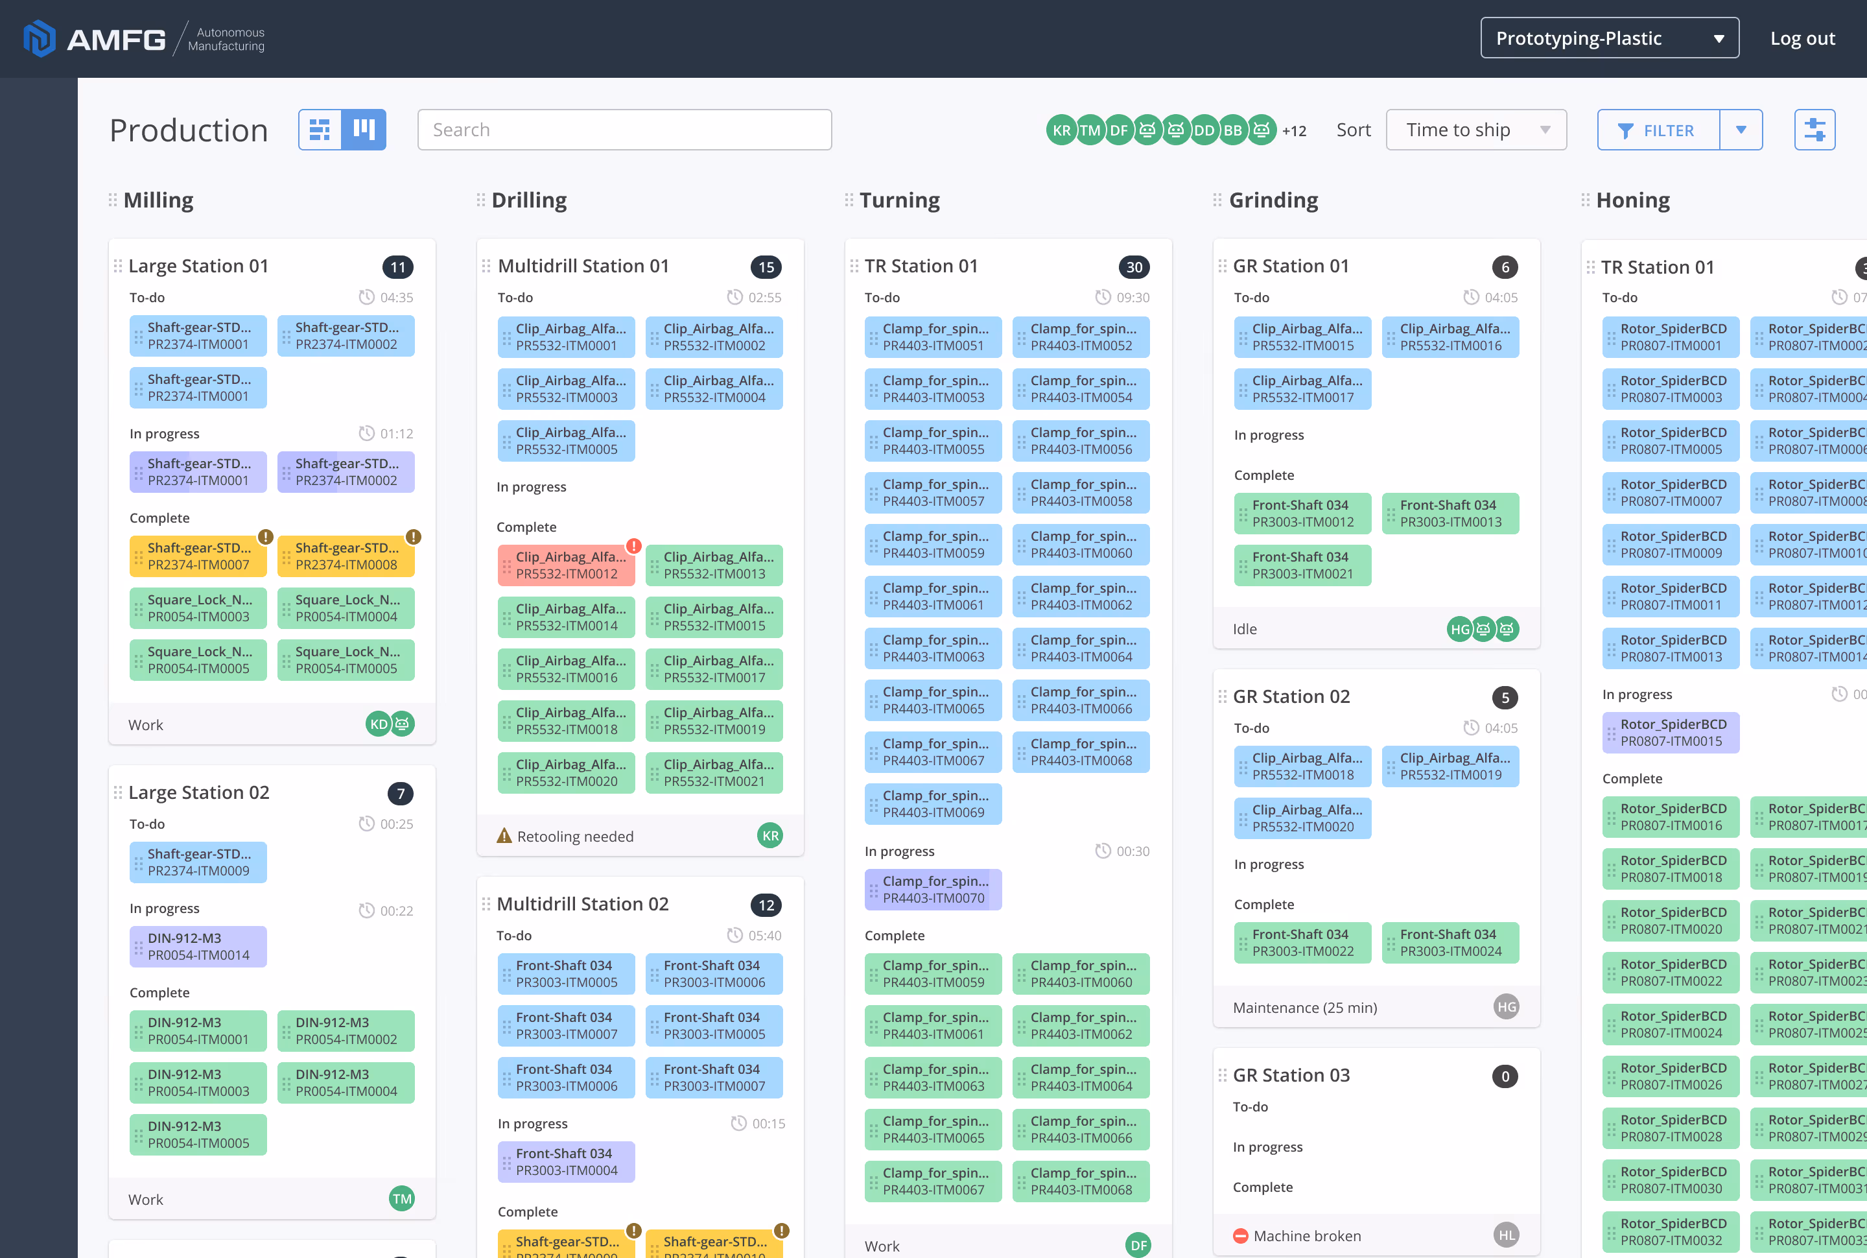Click the robot avatar next to KD in Milling
This screenshot has width=1867, height=1258.
403,723
